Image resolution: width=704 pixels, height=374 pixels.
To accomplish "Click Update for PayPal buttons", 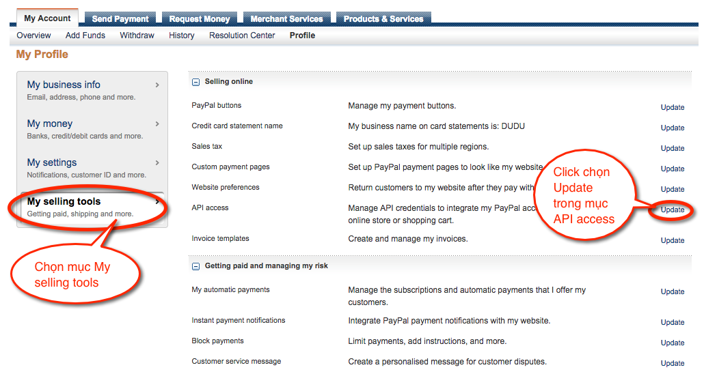I will click(672, 107).
